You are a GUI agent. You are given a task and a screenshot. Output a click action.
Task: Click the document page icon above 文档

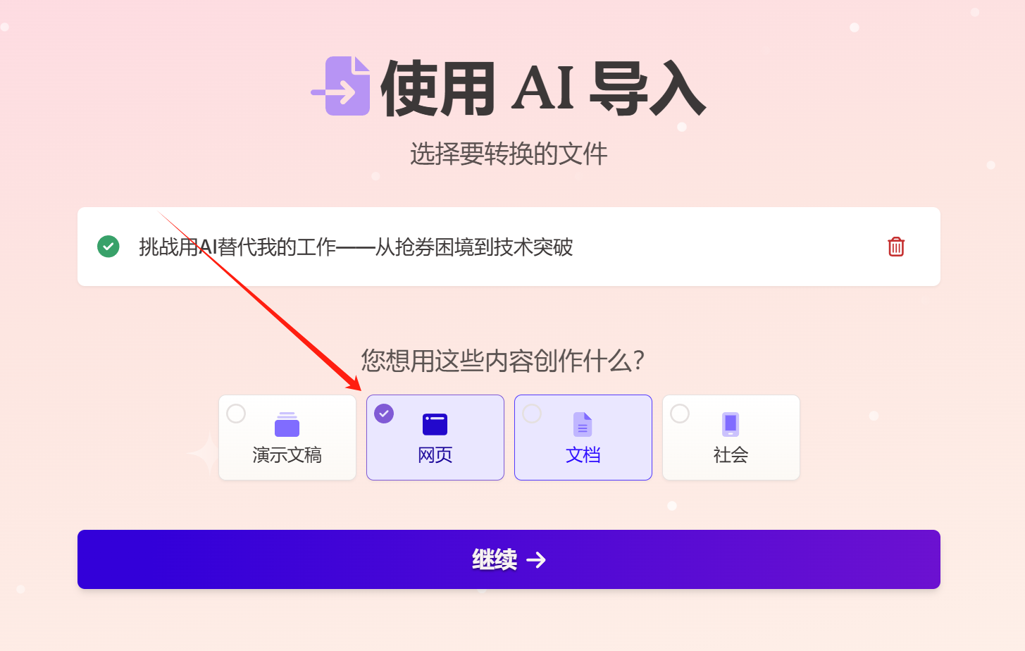pyautogui.click(x=583, y=424)
